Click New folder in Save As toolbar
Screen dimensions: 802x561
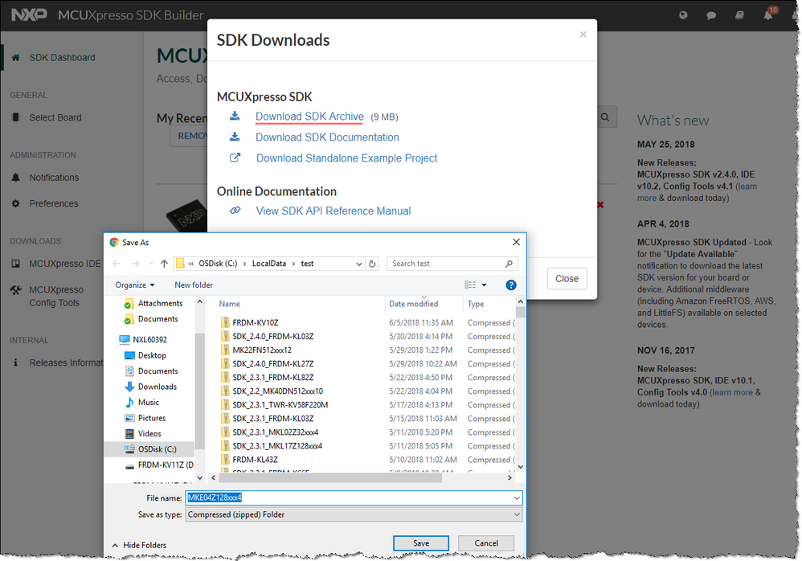tap(194, 285)
